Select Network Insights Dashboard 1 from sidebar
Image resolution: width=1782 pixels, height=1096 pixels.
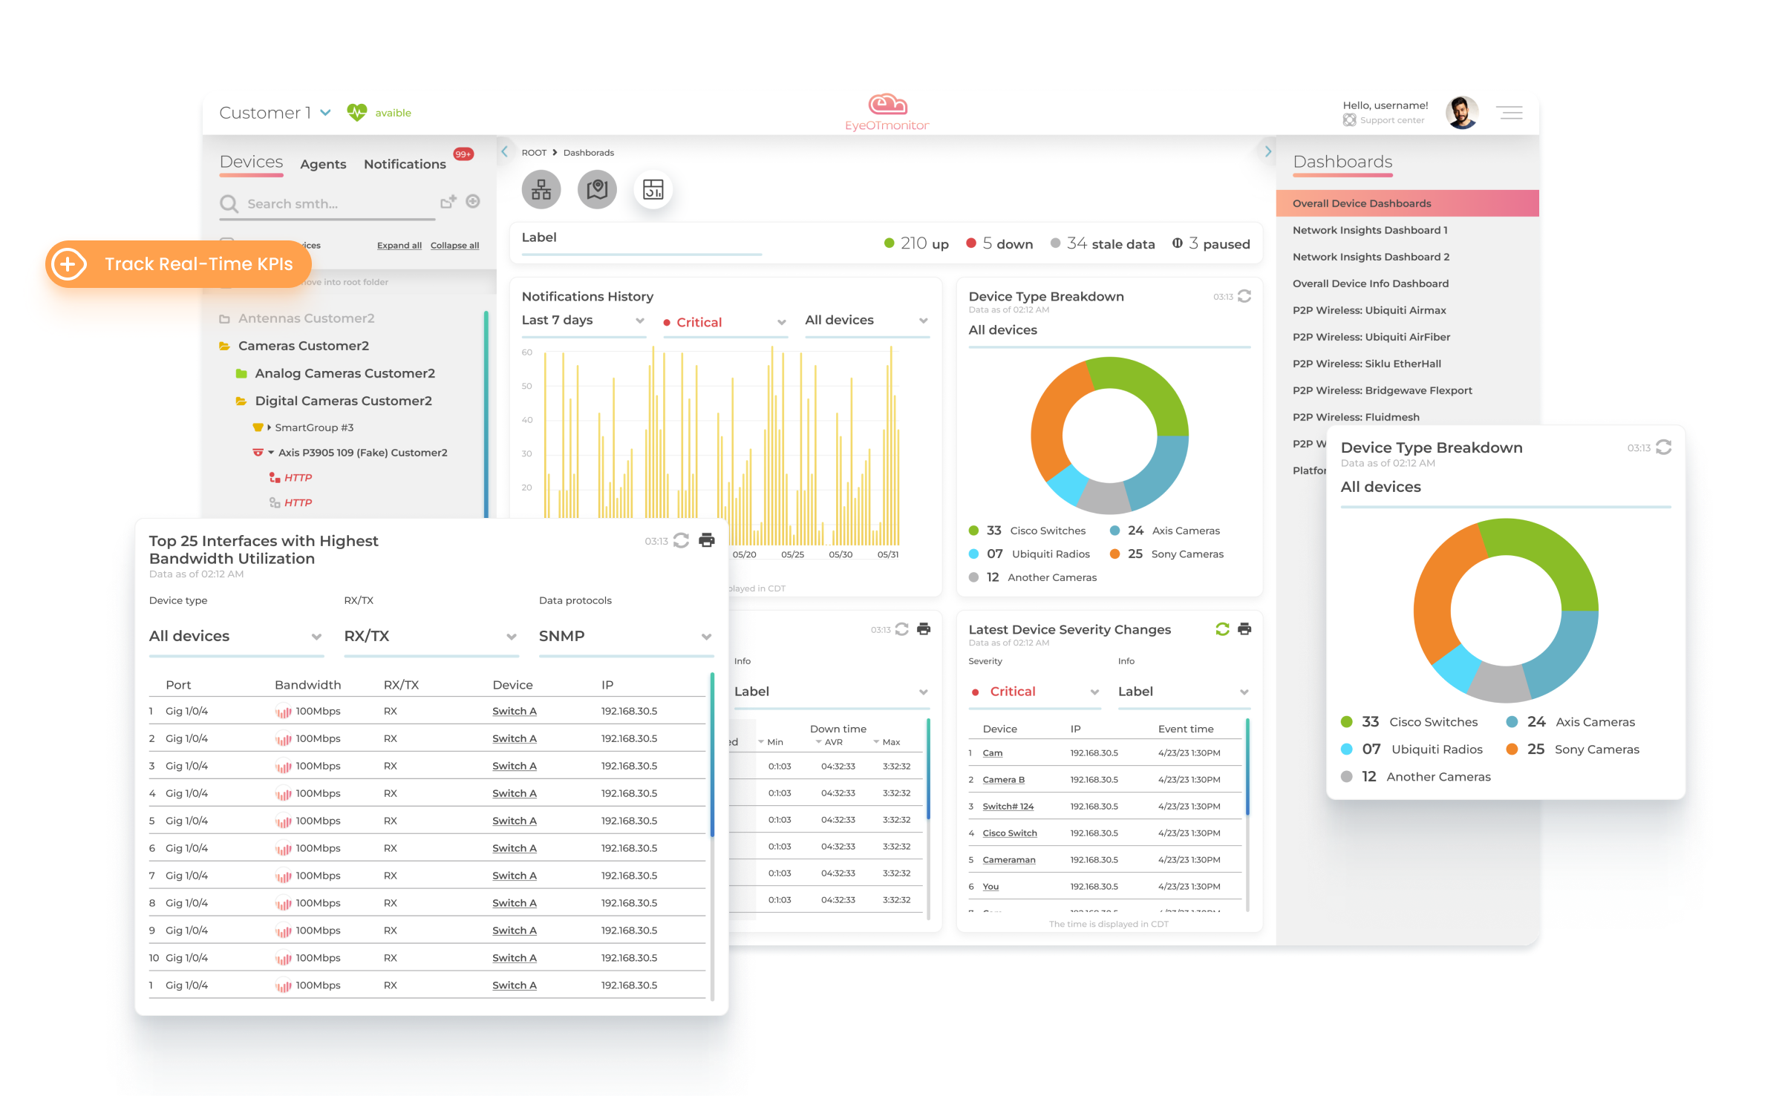tap(1372, 230)
